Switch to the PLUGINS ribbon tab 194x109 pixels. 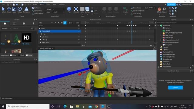(62, 5)
